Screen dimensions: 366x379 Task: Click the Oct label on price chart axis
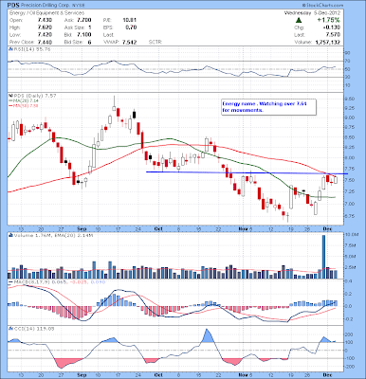(158, 228)
